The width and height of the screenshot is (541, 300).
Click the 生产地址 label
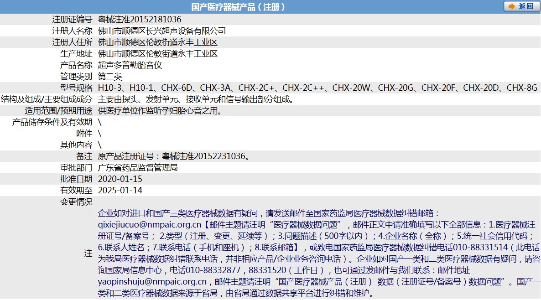tap(76, 53)
